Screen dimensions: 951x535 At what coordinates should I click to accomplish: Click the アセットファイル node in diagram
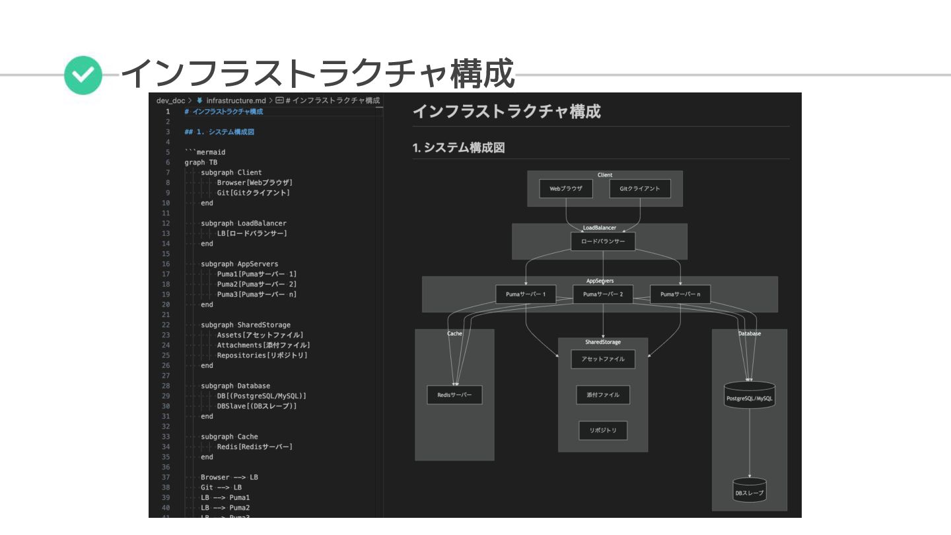point(603,359)
